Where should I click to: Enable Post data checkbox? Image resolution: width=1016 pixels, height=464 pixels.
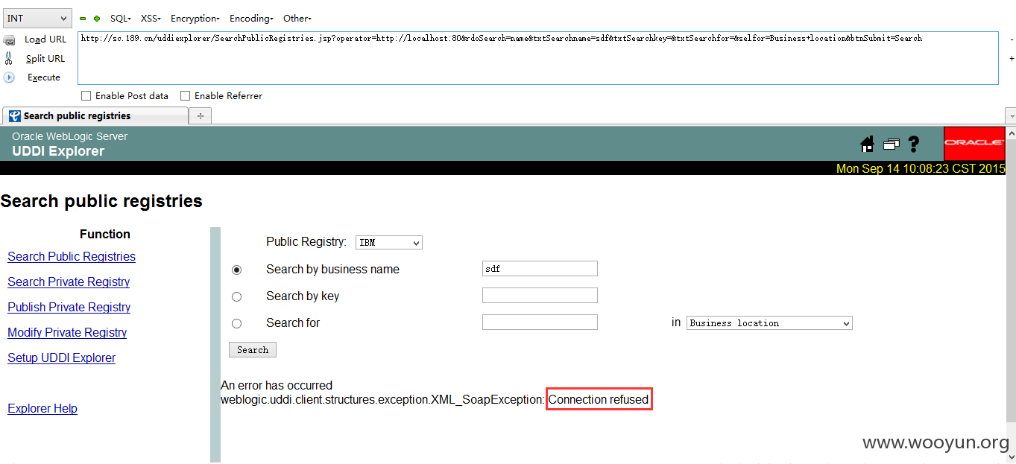point(86,95)
